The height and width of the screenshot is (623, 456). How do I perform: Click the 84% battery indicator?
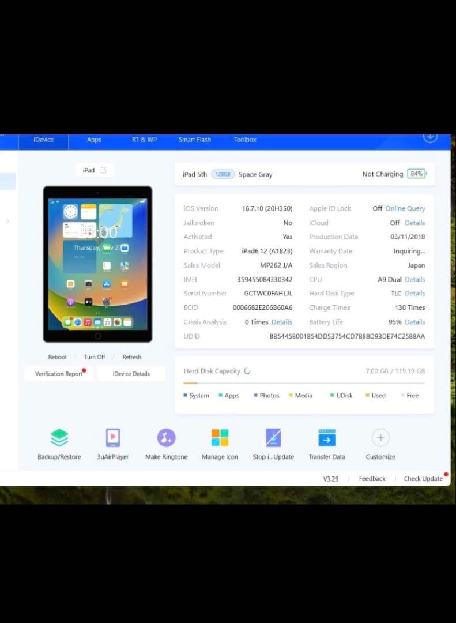pyautogui.click(x=416, y=174)
